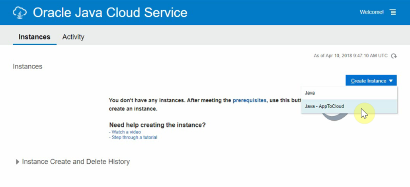Click the Oracle Java Cloud Service title
The image size is (410, 187).
click(x=110, y=13)
